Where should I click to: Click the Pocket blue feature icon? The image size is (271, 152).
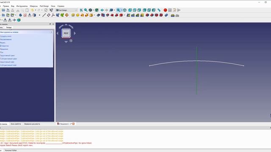[x=98, y=15]
